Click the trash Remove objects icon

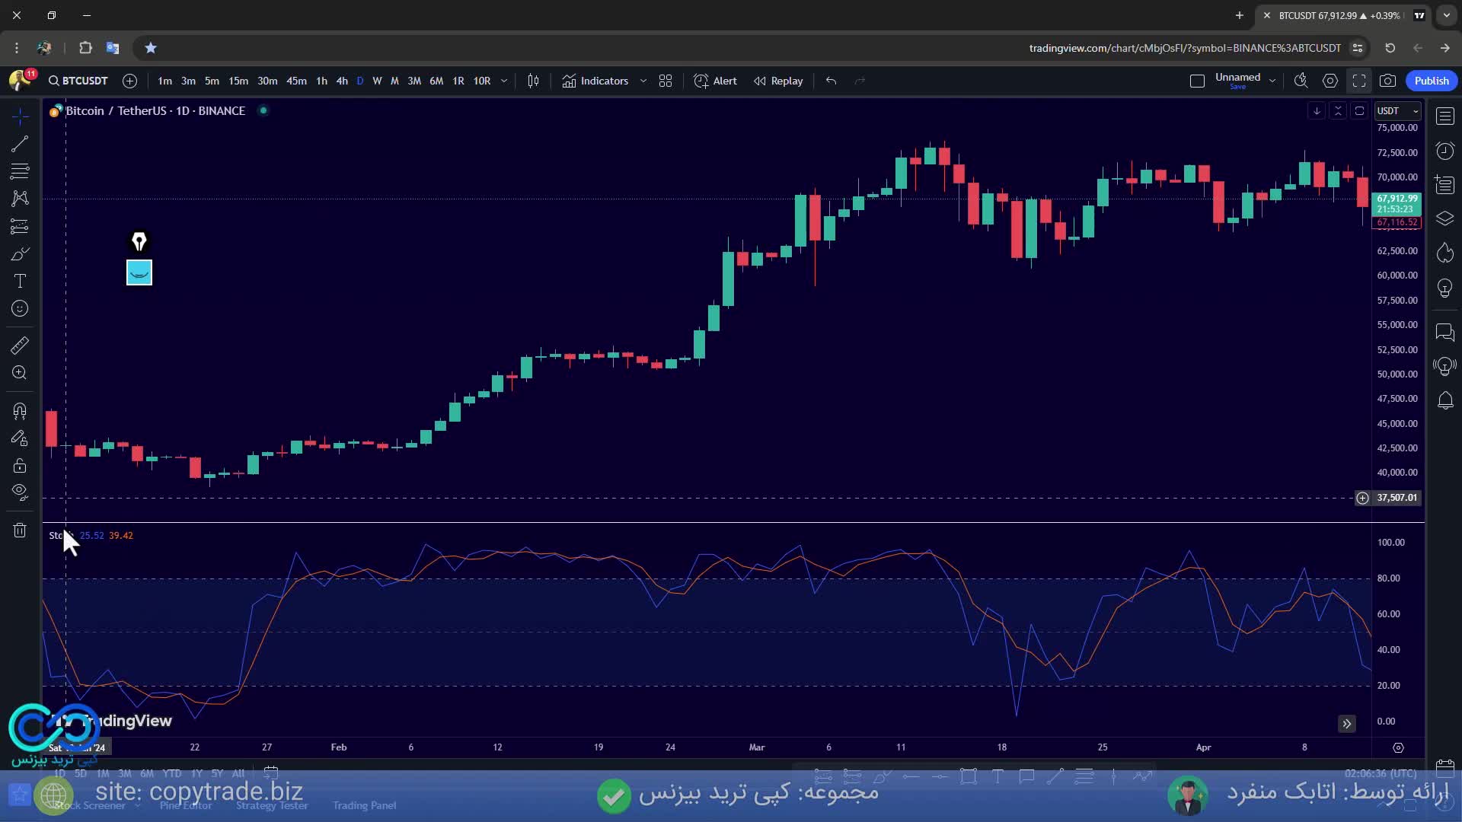click(x=20, y=530)
